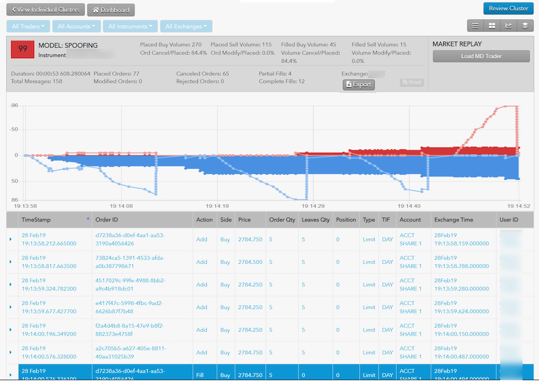Sort the table by TimeStamp column
Viewport: 539px width, 382px height.
(x=36, y=220)
